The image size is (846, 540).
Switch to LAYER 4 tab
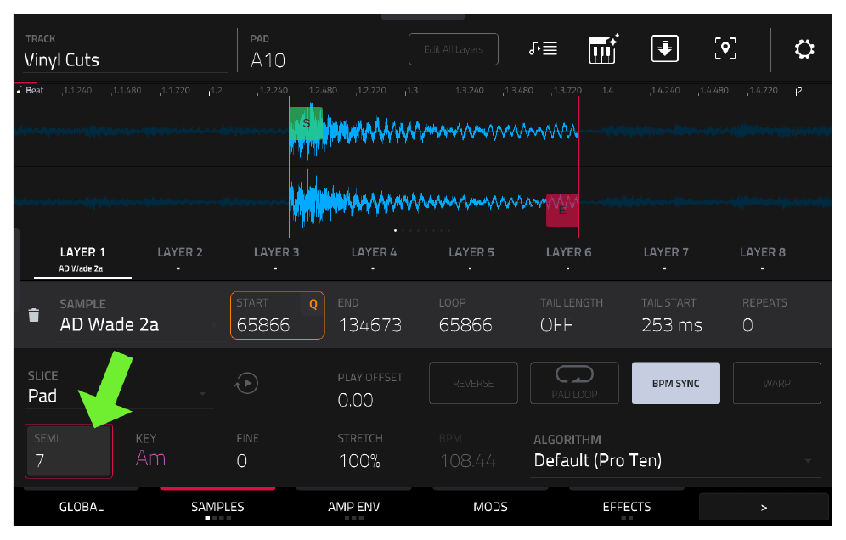click(x=374, y=259)
